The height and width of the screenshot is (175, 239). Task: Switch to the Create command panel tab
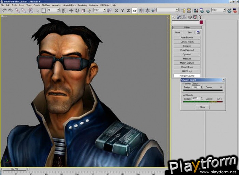(x=173, y=17)
